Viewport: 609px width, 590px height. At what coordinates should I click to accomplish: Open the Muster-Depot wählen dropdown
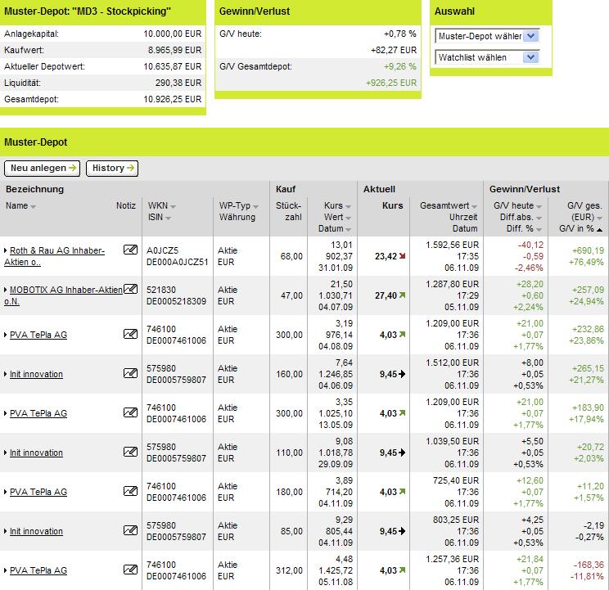(x=487, y=36)
